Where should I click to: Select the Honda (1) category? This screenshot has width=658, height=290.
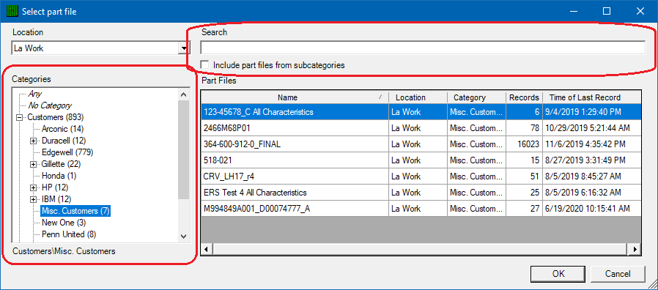click(59, 176)
